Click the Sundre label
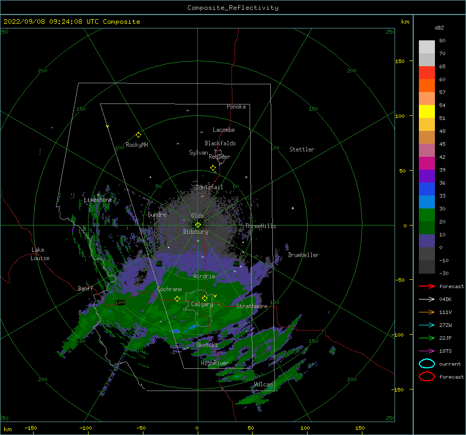This screenshot has height=435, width=466. [x=157, y=215]
